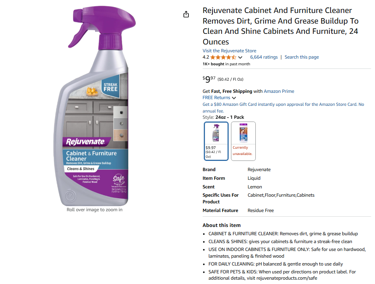Click the spray bottle thumbnail in style selector
Viewport: 375px width, 284px height.
pos(216,133)
